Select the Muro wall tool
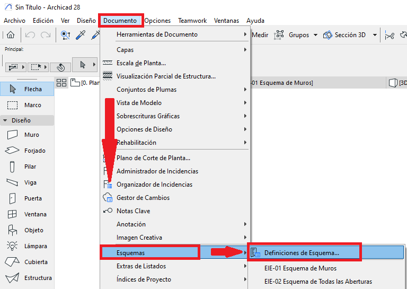This screenshot has height=289, width=407. (x=26, y=135)
